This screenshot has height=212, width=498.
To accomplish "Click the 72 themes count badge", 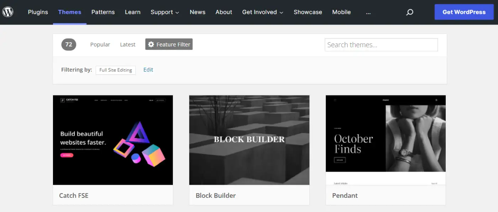I will [69, 44].
